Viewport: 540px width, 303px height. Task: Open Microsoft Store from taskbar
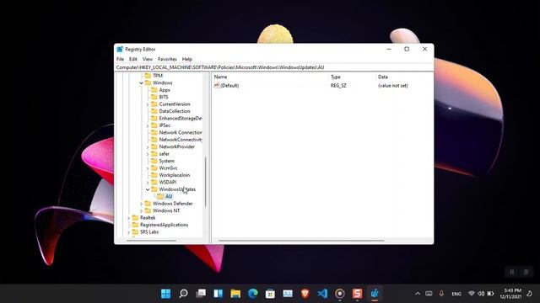click(x=270, y=294)
